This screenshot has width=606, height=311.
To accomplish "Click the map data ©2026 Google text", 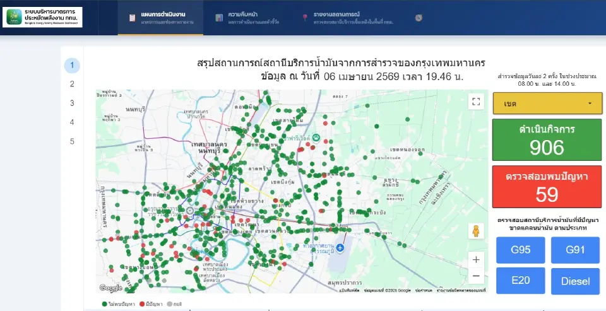I will (x=387, y=290).
